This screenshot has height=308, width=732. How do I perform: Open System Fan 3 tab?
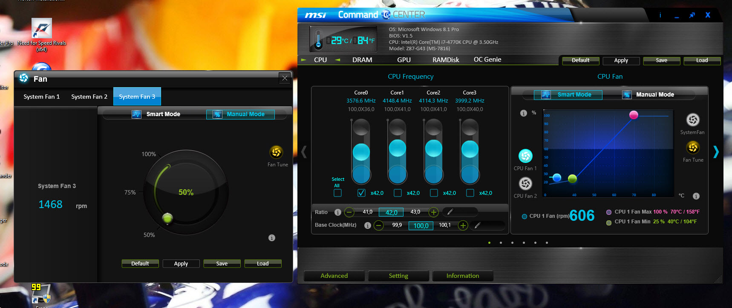tap(137, 97)
